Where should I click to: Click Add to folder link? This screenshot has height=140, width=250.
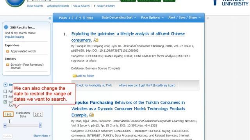click(86, 76)
